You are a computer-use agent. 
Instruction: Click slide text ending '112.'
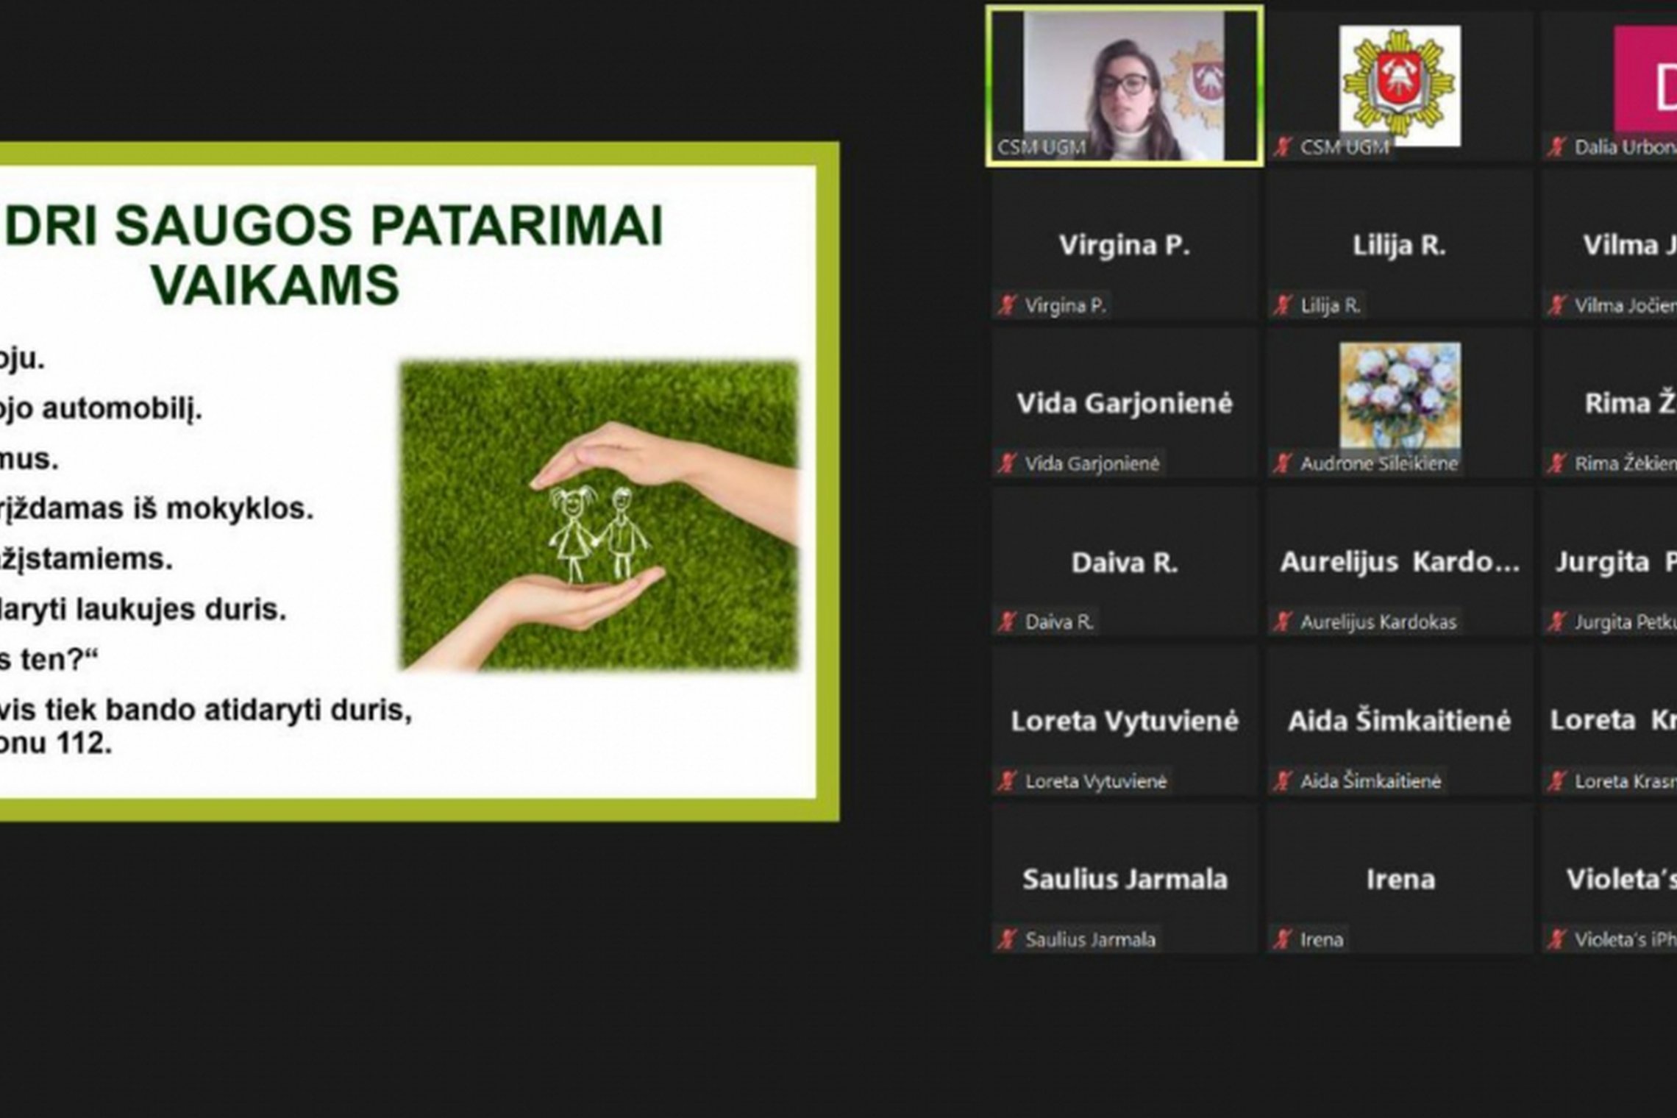56,744
